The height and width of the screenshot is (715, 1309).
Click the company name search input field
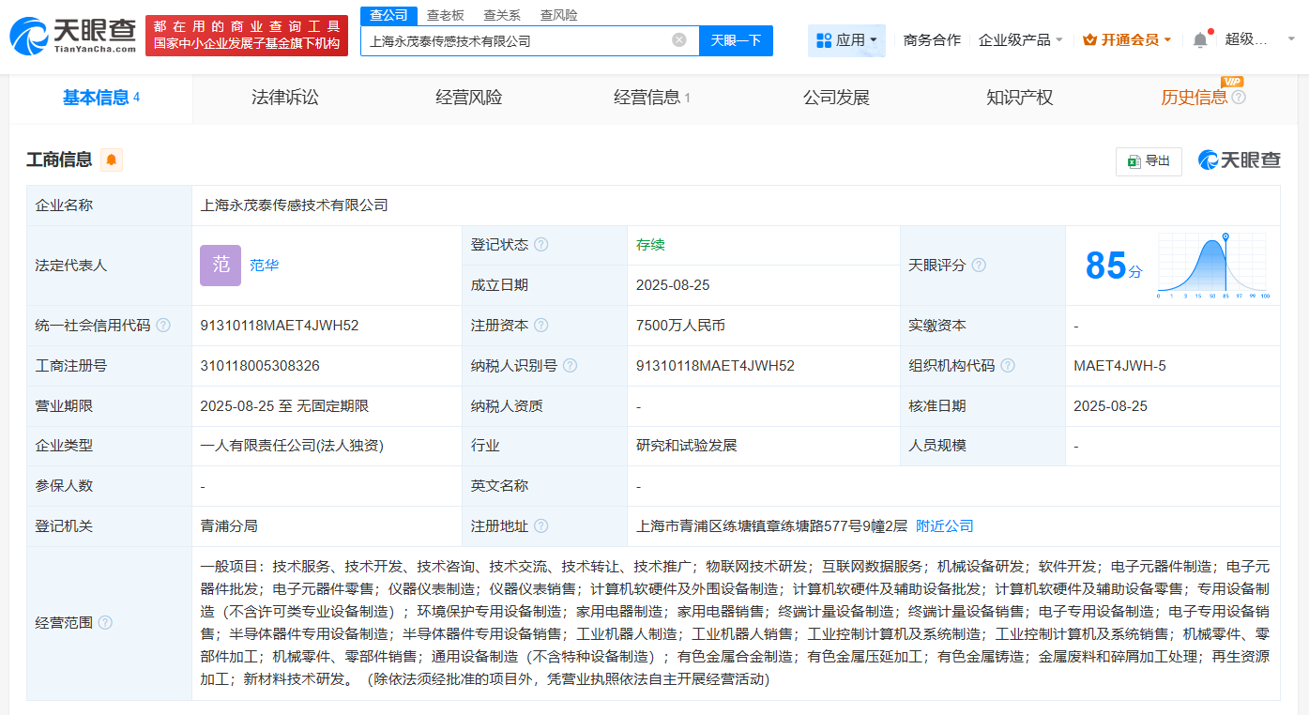(516, 40)
